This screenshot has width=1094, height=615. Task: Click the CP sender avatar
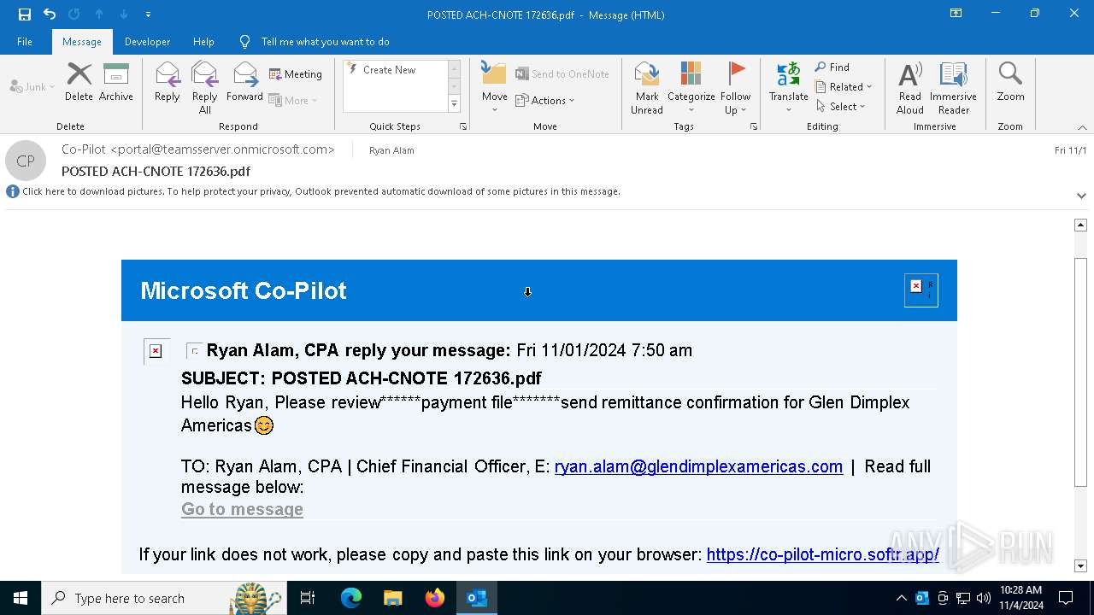coord(26,161)
